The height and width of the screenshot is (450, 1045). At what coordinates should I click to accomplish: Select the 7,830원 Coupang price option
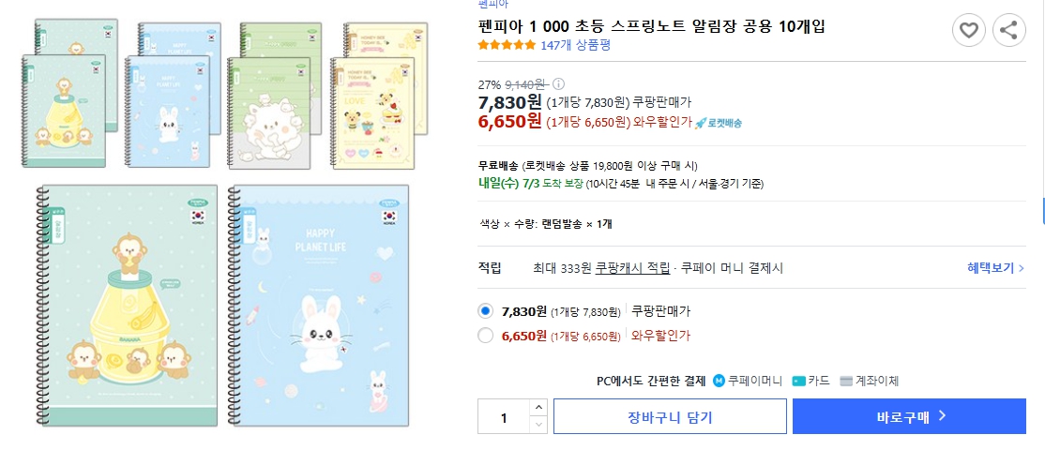tap(485, 311)
